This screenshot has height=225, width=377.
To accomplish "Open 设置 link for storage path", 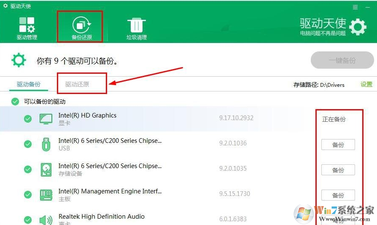I will coord(366,84).
